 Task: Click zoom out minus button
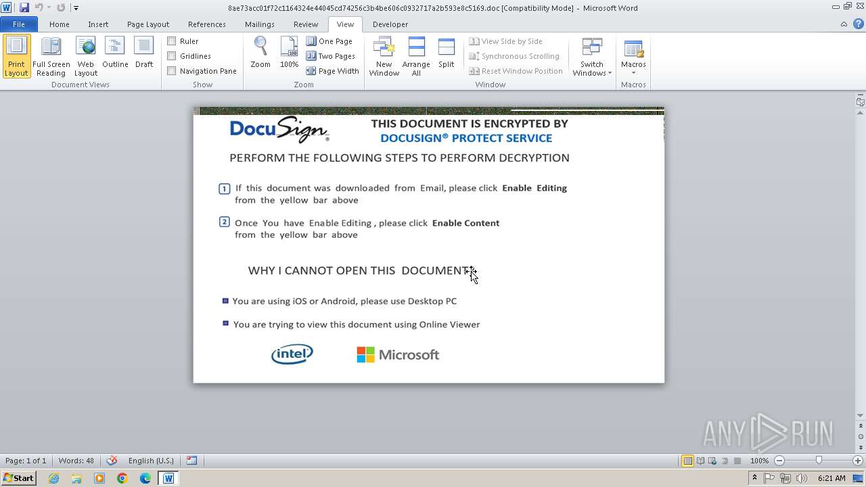[x=779, y=461]
